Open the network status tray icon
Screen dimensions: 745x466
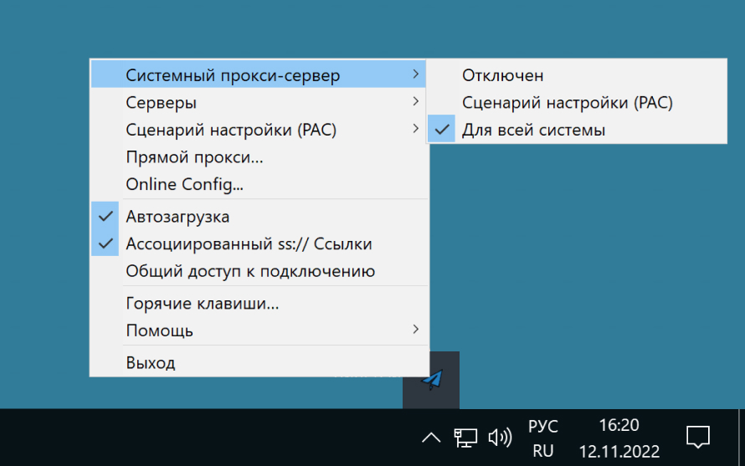pyautogui.click(x=465, y=438)
